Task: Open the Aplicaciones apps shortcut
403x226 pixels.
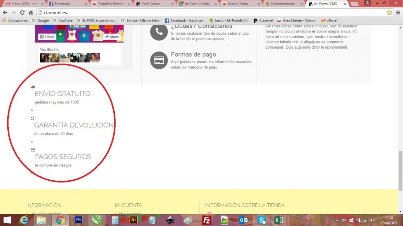Action: coord(15,20)
